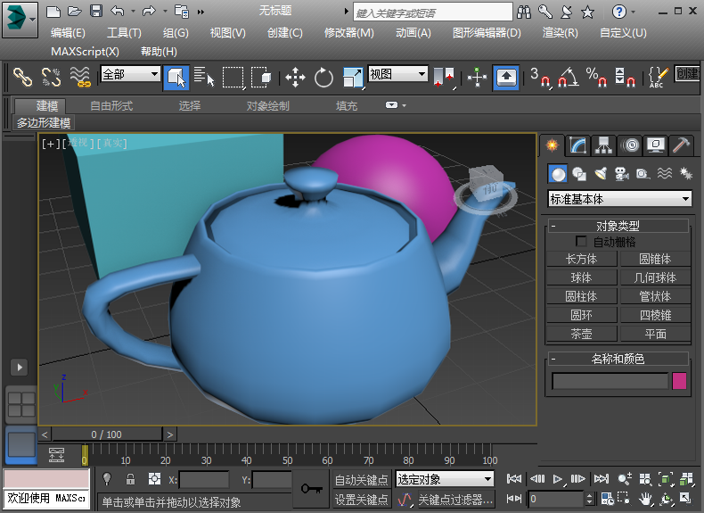Collapse the 对象类型 rollout
Image resolution: width=704 pixels, height=513 pixels.
(618, 227)
